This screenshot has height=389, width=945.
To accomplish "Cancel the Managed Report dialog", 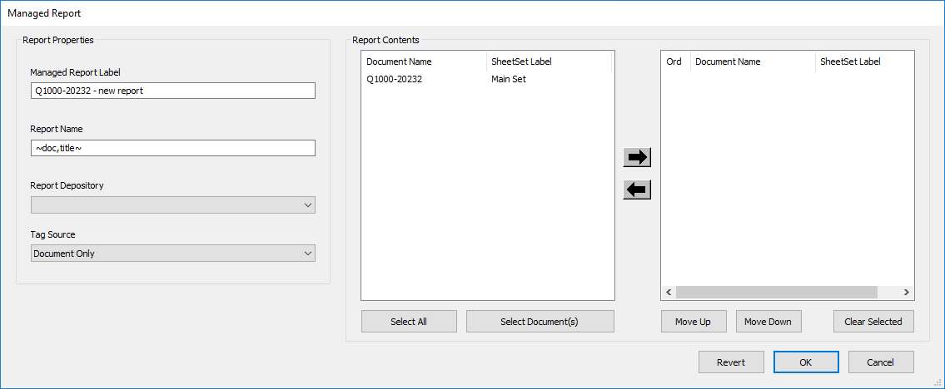I will (x=880, y=362).
